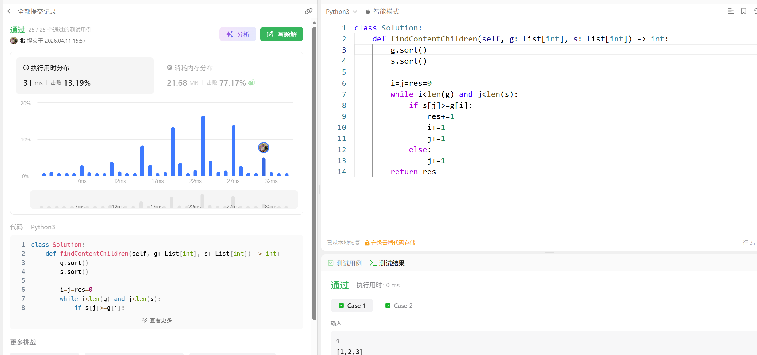Click the clapping hand icon near 77.17%

(252, 83)
